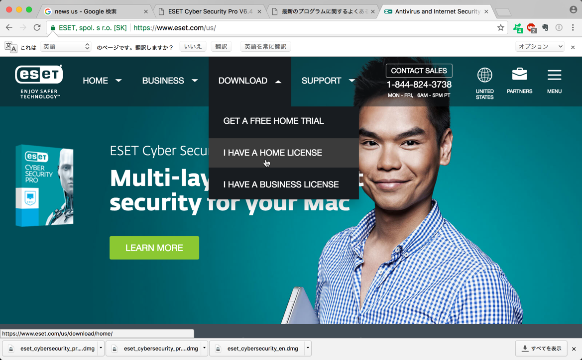The width and height of the screenshot is (582, 360).
Task: Expand the SUPPORT navigation dropdown
Action: [x=328, y=81]
